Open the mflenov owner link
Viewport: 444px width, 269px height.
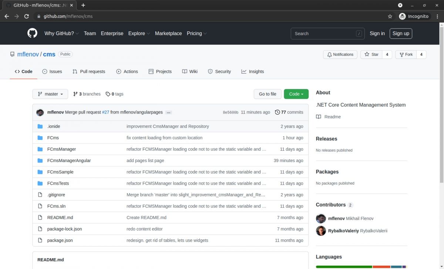point(28,54)
